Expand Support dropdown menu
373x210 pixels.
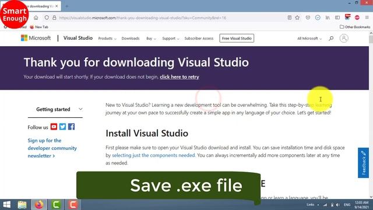[171, 38]
